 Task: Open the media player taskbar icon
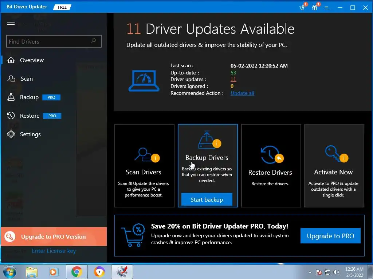[54, 272]
